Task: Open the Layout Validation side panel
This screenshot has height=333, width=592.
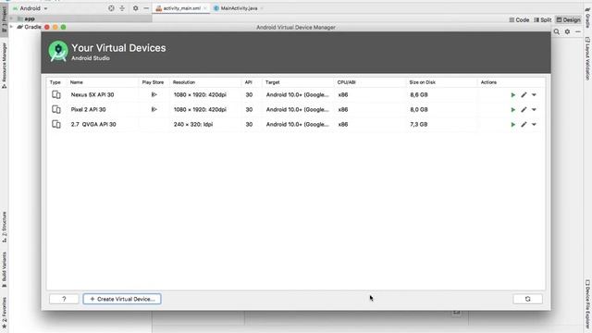Action: pos(587,58)
